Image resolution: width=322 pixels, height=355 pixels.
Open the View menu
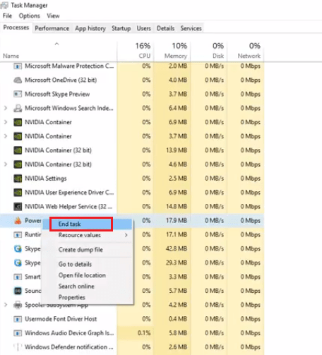pos(53,16)
